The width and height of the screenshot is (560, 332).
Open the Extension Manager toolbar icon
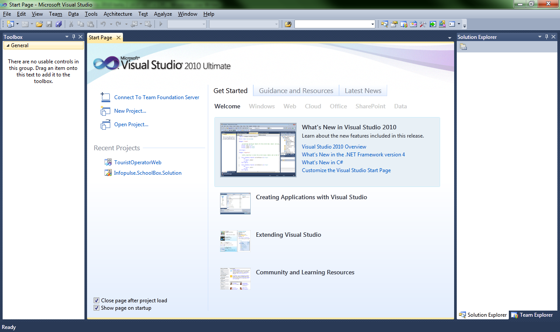[x=442, y=24]
